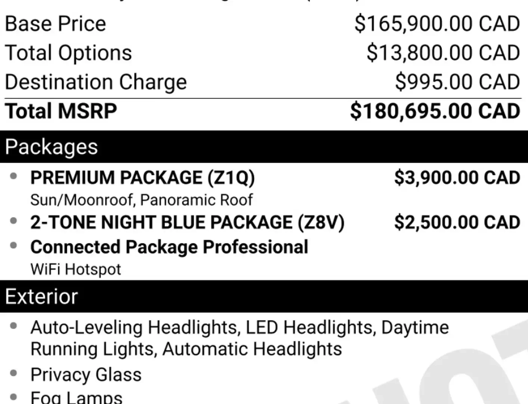
Task: Select Sun/Moonroof, Panoramic Roof description
Action: (x=142, y=200)
